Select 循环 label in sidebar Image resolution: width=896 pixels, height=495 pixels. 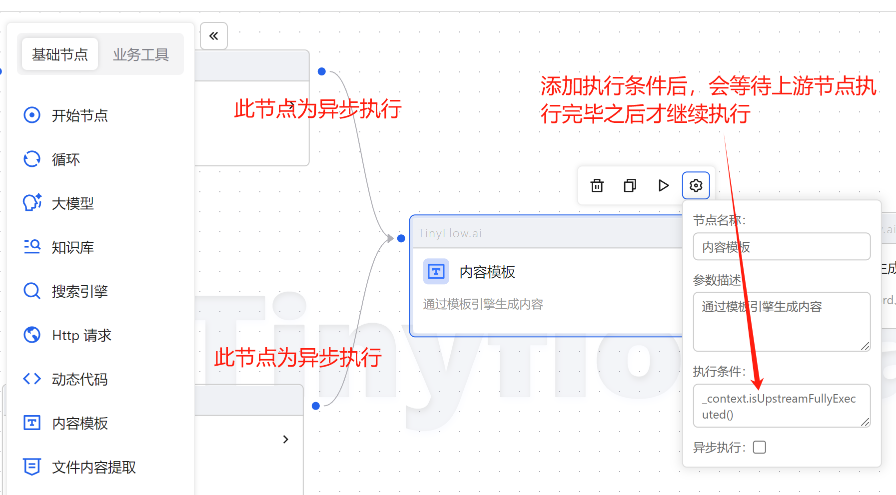pos(66,160)
